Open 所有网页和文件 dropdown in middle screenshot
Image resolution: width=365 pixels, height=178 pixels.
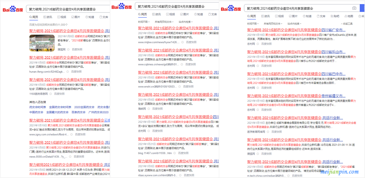click(x=164, y=22)
